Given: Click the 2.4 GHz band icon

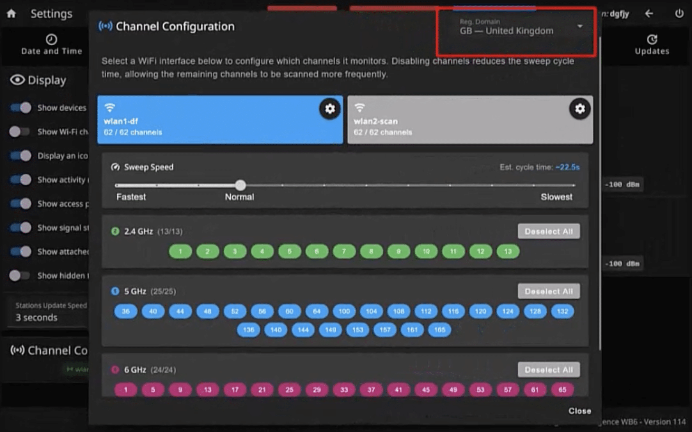Looking at the screenshot, I should point(115,231).
